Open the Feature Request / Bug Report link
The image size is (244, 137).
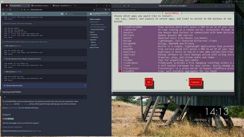point(12,127)
